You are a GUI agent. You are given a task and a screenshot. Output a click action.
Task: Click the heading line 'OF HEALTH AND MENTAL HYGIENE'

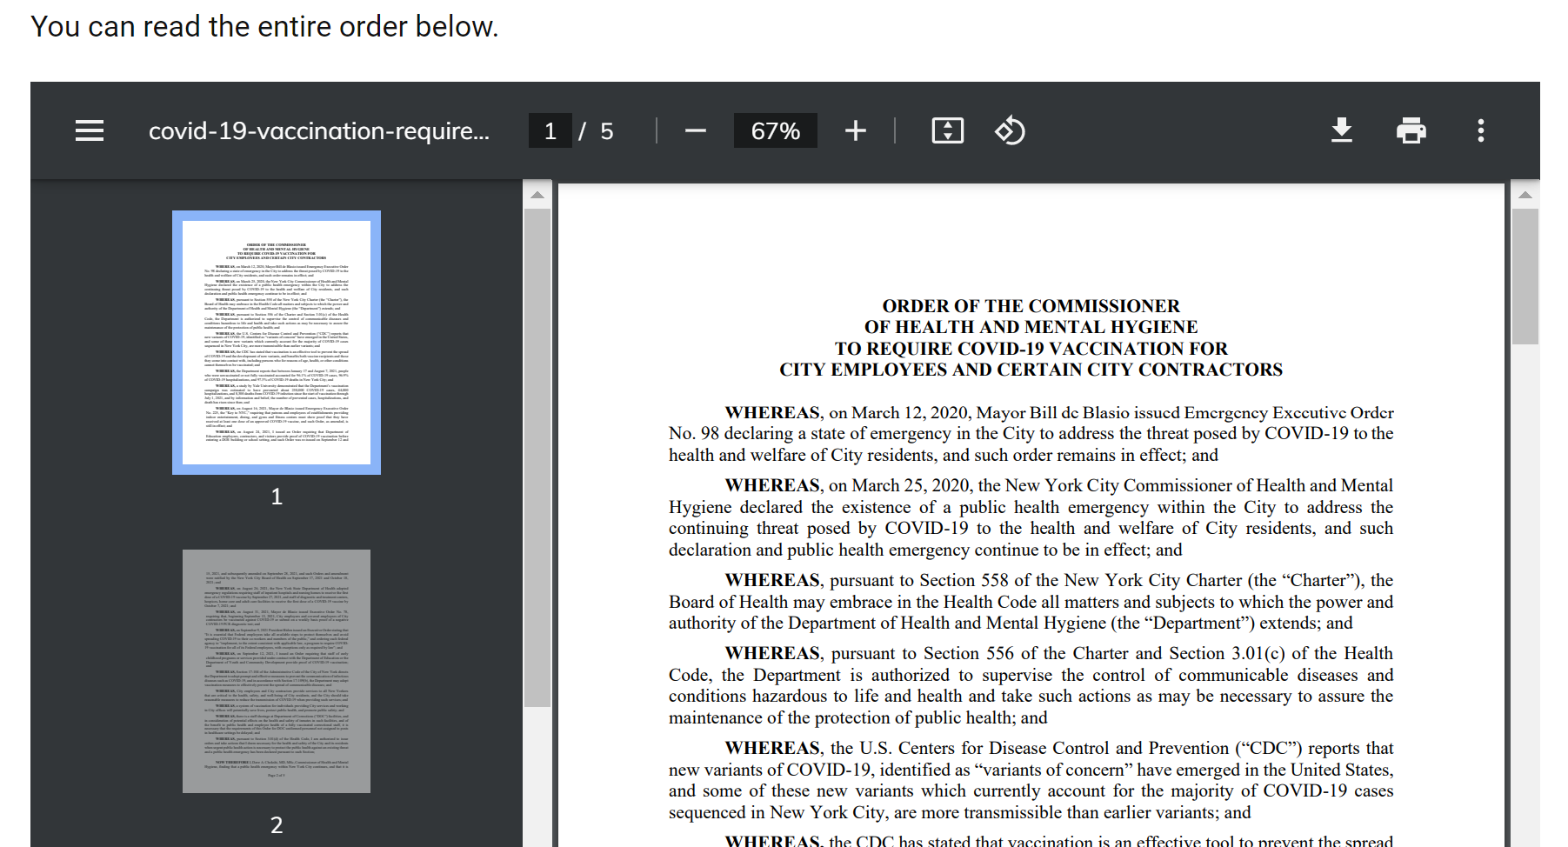point(1031,327)
